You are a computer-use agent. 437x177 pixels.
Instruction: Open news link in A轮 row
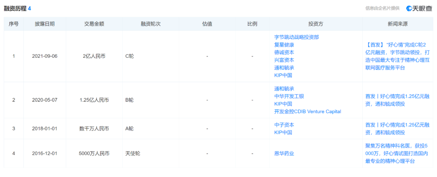pos(397,129)
